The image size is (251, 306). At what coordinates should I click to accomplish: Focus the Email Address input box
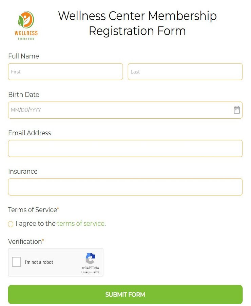pos(125,148)
